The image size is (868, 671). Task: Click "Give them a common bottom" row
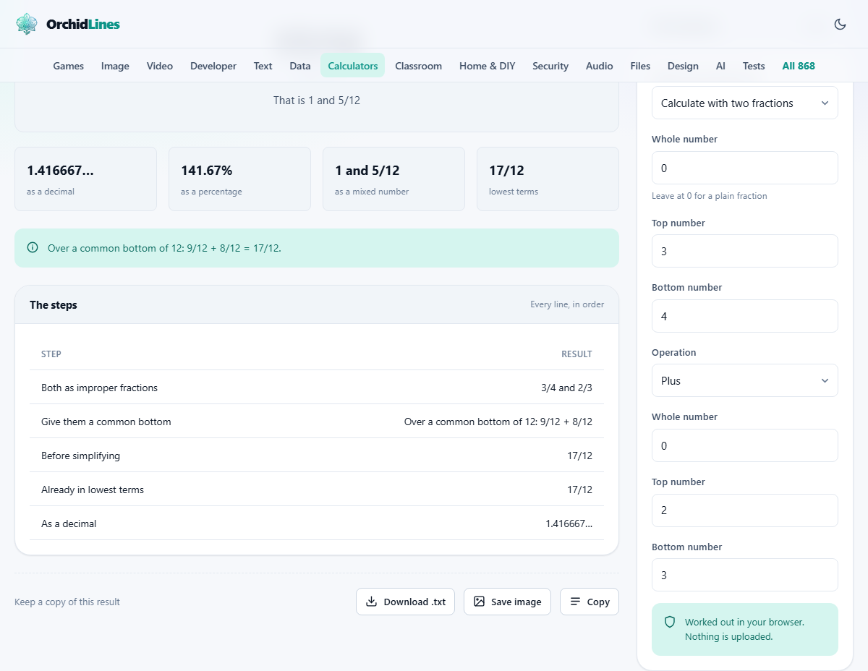pyautogui.click(x=317, y=422)
